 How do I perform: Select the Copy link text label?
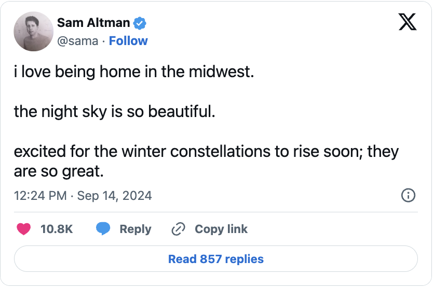(x=221, y=229)
